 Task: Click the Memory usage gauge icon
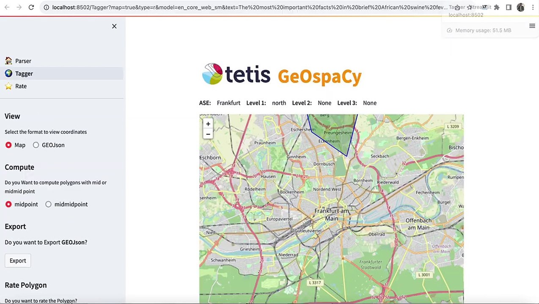pyautogui.click(x=450, y=30)
